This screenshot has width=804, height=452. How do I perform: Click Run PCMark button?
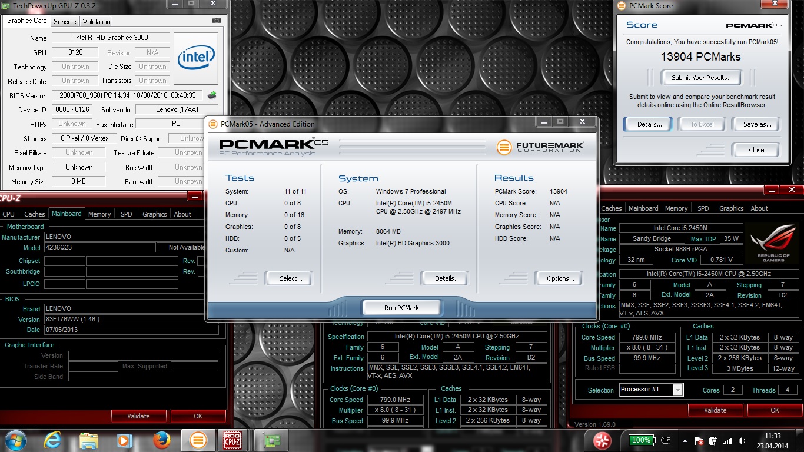pos(401,308)
